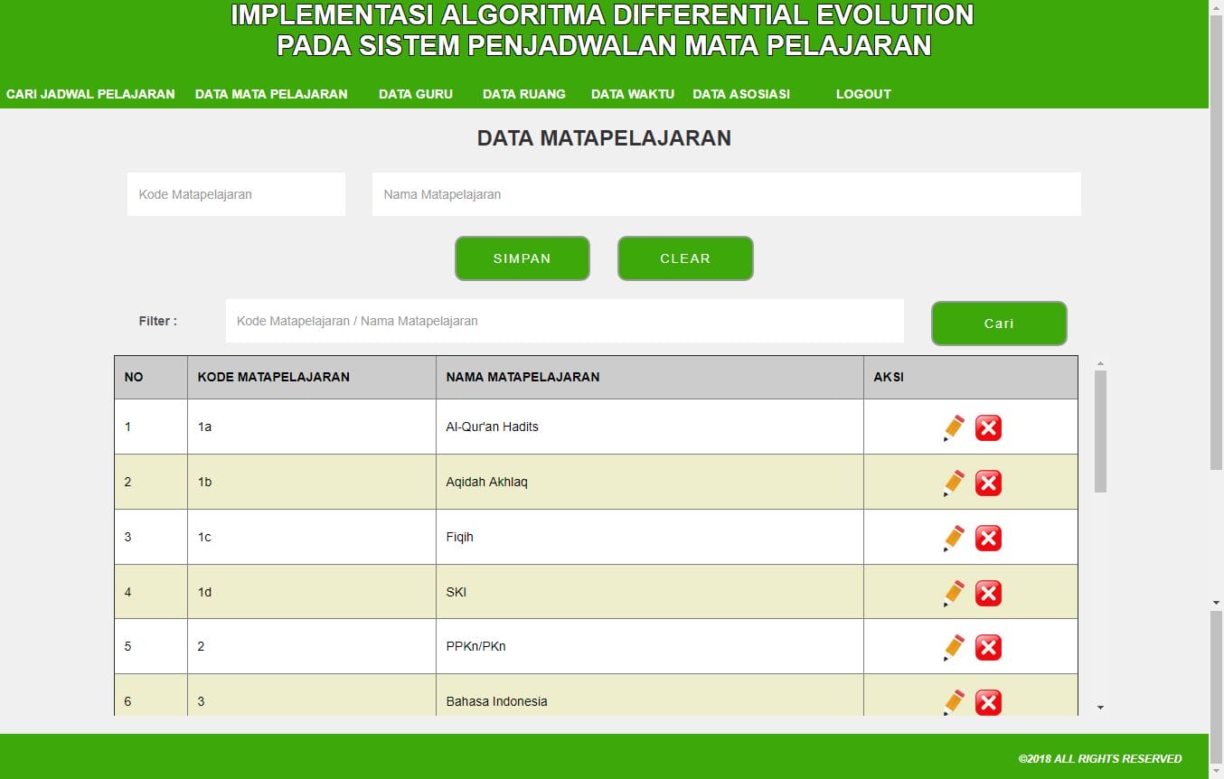
Task: Remove the Fiqih row with red X
Action: click(988, 539)
